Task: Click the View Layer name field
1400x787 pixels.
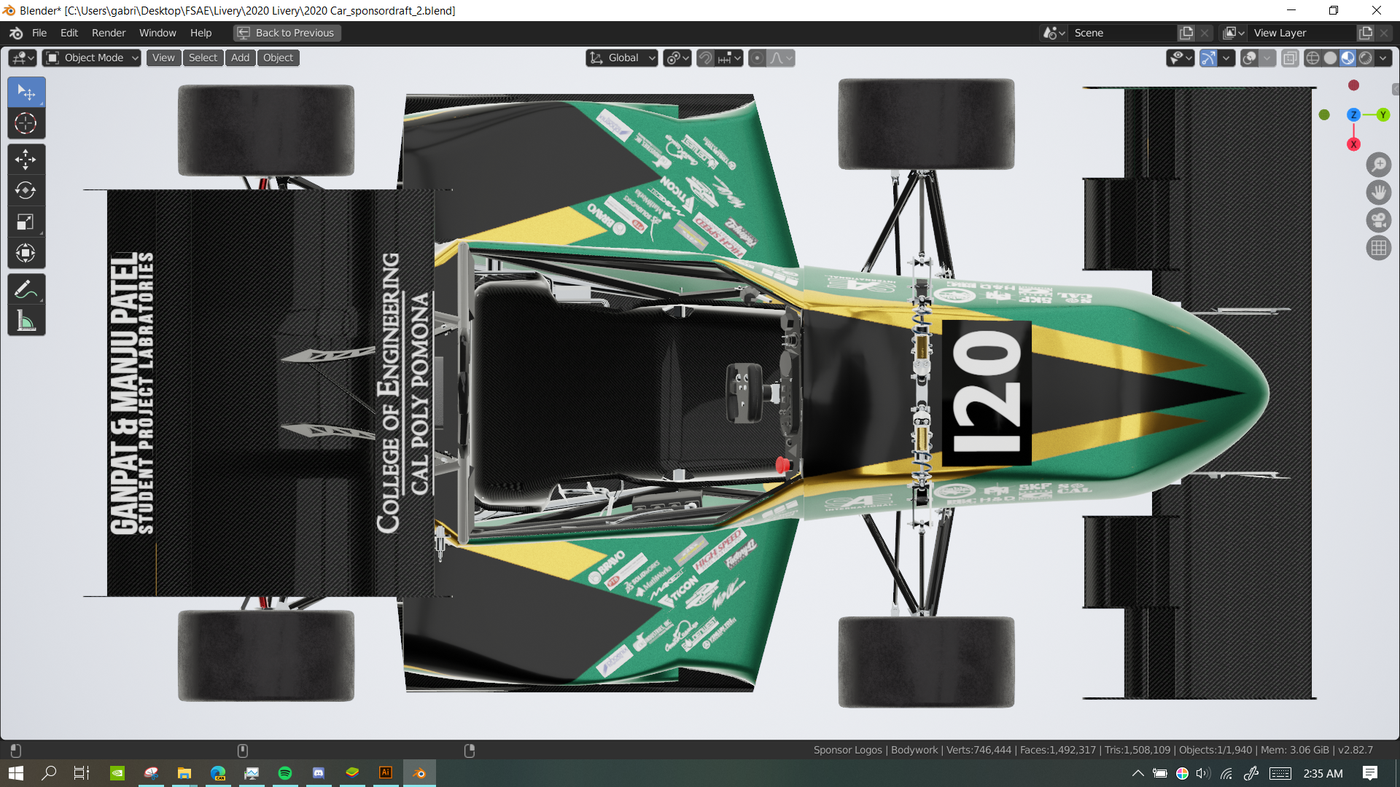Action: click(x=1302, y=33)
